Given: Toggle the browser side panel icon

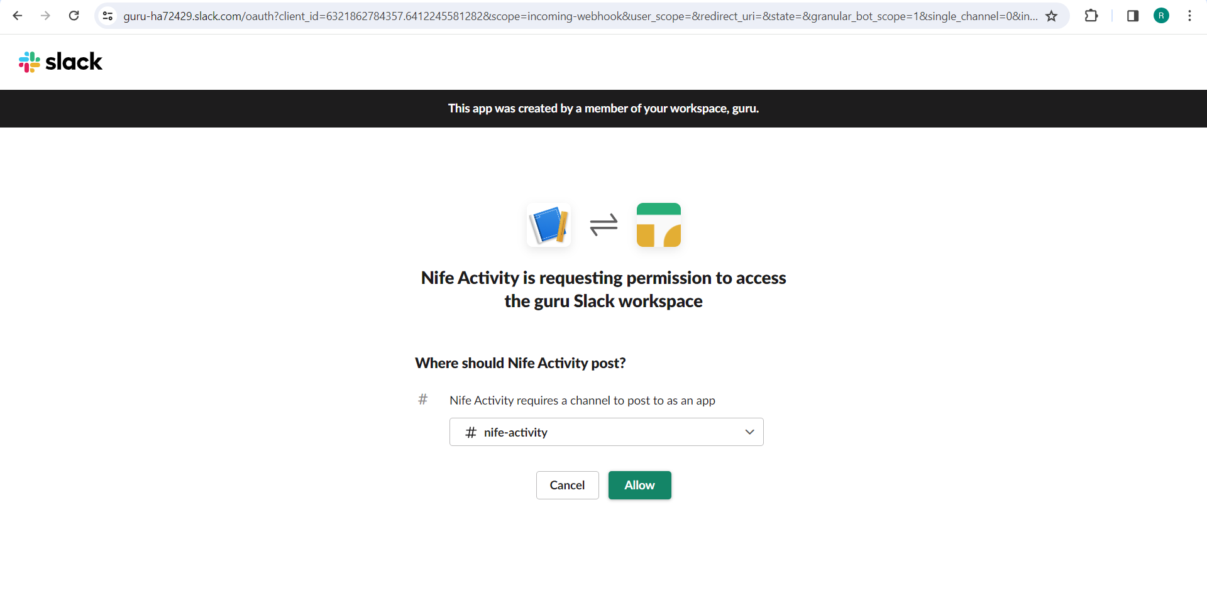Looking at the screenshot, I should point(1133,16).
